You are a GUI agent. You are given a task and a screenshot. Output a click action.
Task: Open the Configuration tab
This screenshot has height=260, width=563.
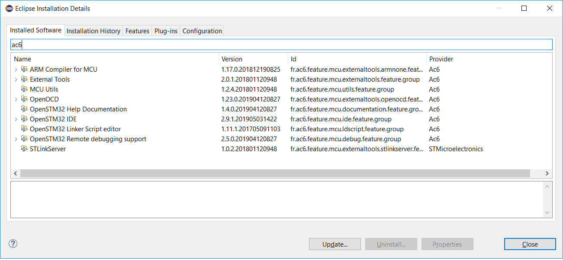coord(202,31)
